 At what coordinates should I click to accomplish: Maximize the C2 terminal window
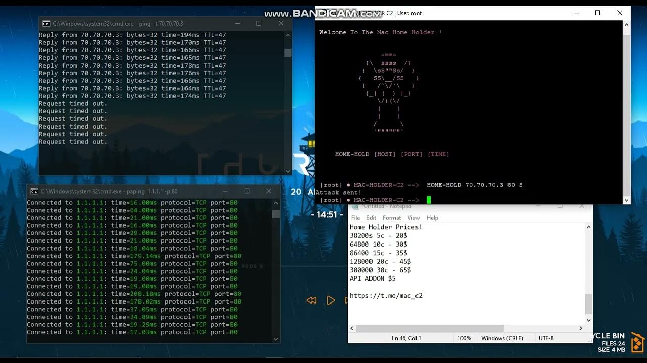pos(597,13)
